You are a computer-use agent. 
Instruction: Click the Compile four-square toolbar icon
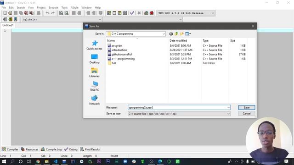pyautogui.click(x=109, y=13)
